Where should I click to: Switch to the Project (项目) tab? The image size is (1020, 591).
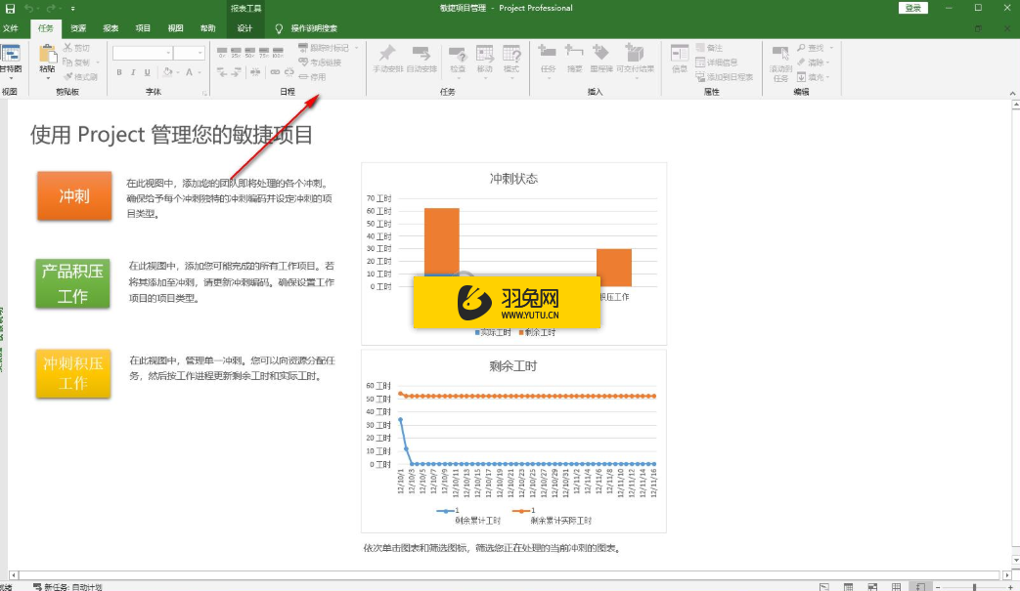tap(143, 28)
